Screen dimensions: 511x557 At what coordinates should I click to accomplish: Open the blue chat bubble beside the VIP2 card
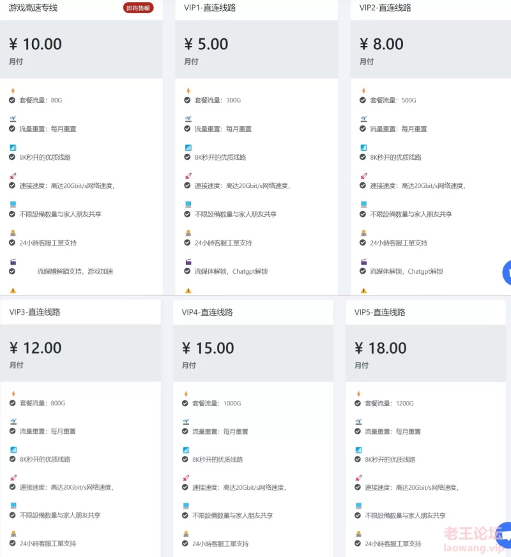(507, 272)
